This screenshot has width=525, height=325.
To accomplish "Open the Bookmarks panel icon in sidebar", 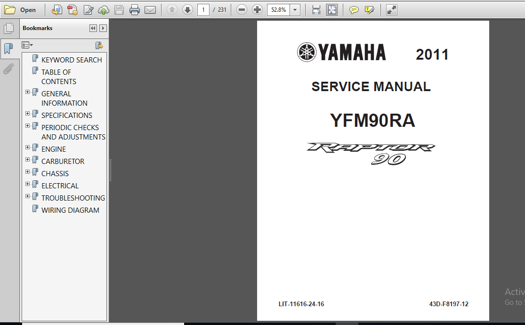I will click(x=8, y=49).
